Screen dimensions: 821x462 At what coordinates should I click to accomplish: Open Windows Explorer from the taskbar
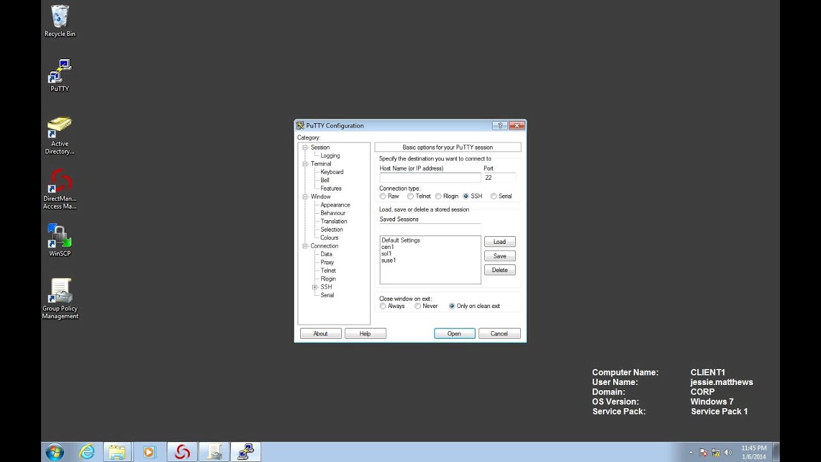point(117,452)
